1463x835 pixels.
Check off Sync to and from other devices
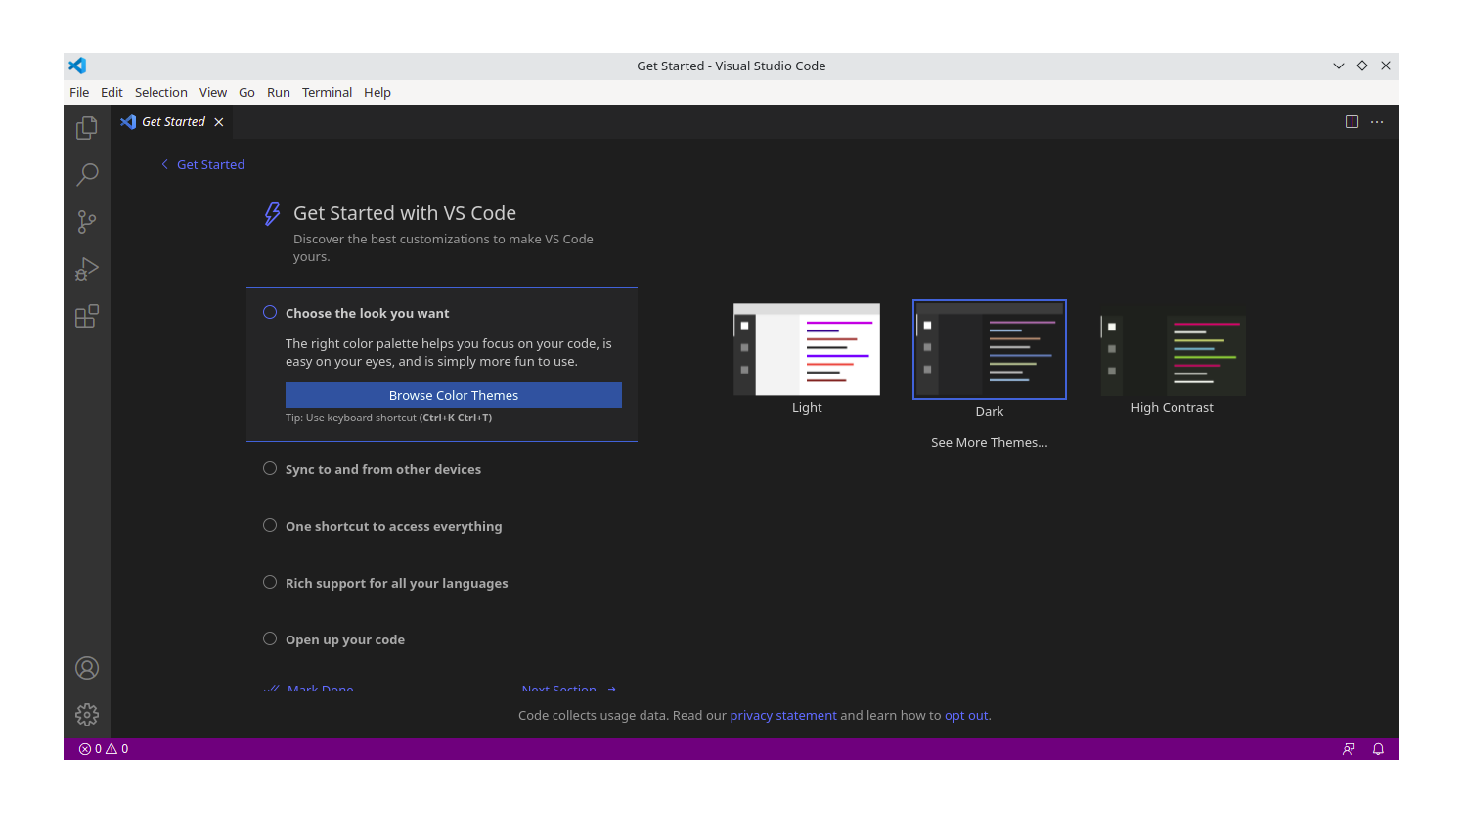point(270,469)
